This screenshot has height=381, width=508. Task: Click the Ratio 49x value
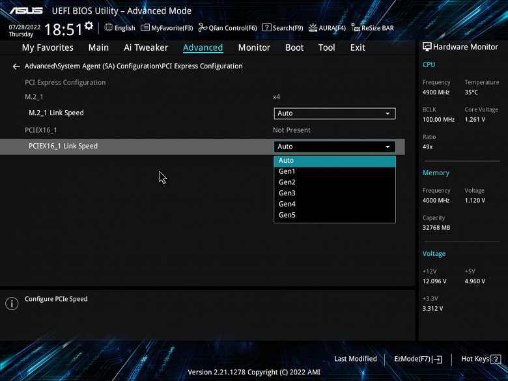click(x=427, y=147)
